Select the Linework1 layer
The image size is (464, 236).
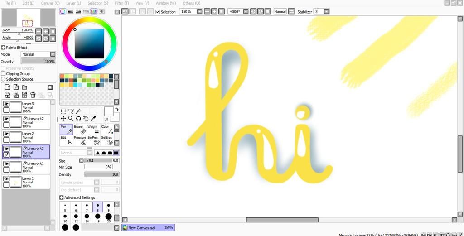pos(26,167)
